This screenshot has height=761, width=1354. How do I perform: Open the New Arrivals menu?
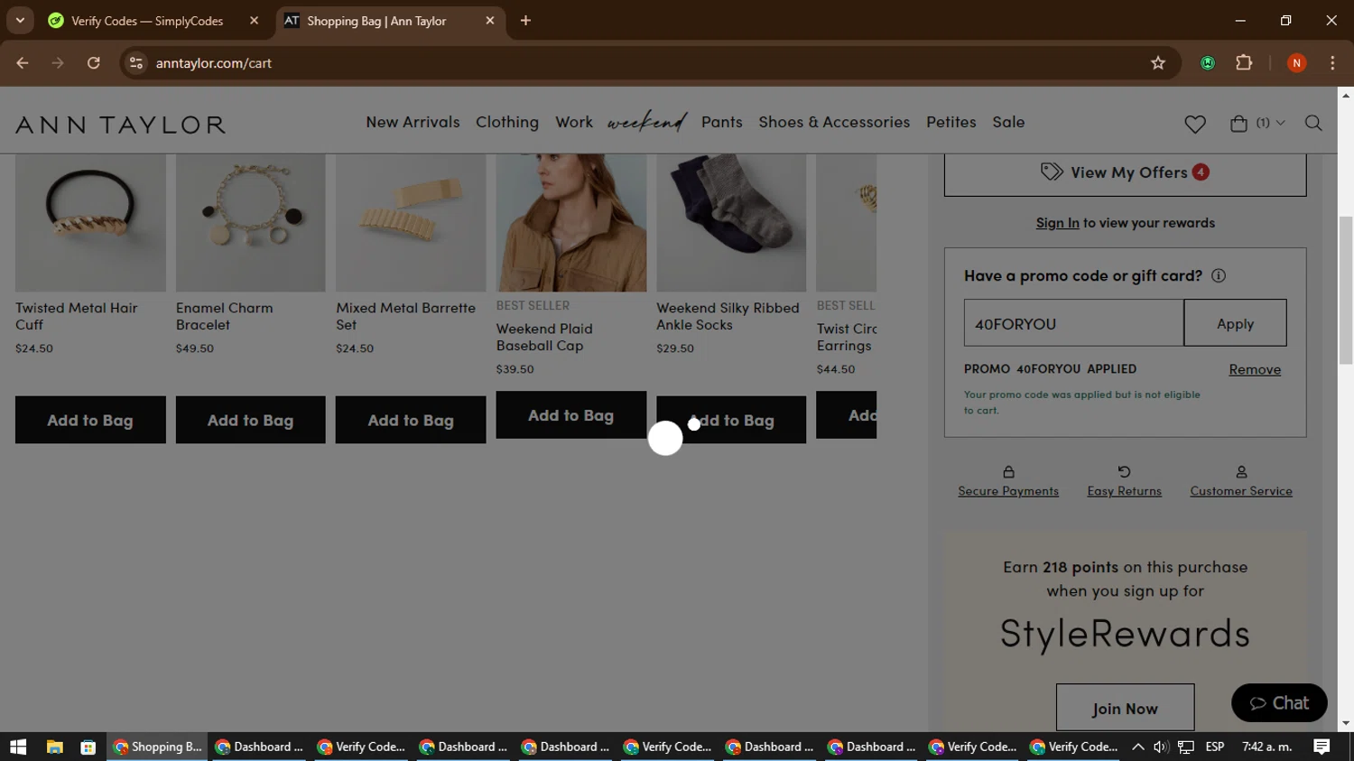(413, 122)
